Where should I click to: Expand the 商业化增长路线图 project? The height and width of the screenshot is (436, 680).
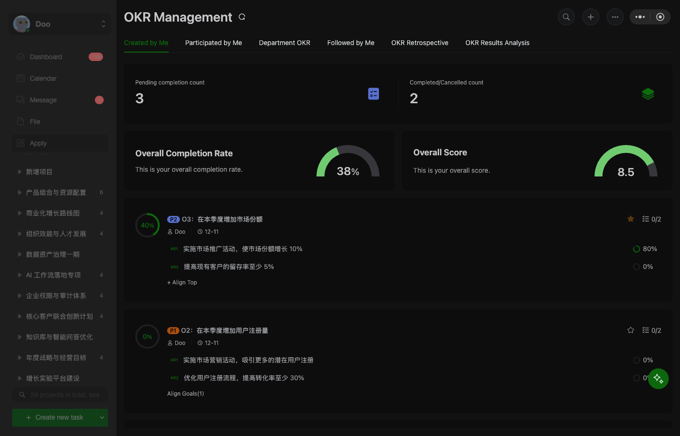pyautogui.click(x=20, y=213)
